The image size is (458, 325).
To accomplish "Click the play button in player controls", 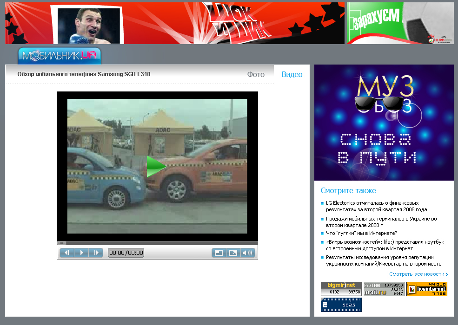I will click(x=81, y=253).
